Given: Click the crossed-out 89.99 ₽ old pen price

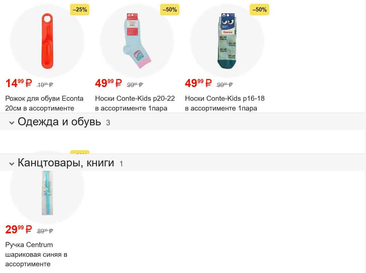Looking at the screenshot, I should 45,231.
